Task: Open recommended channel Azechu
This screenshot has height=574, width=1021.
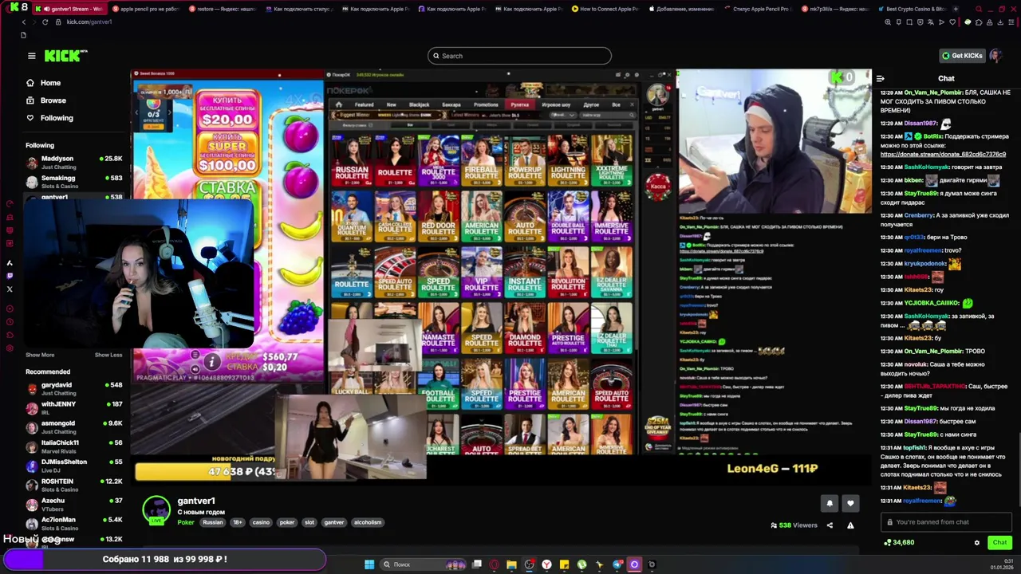Action: pos(75,504)
